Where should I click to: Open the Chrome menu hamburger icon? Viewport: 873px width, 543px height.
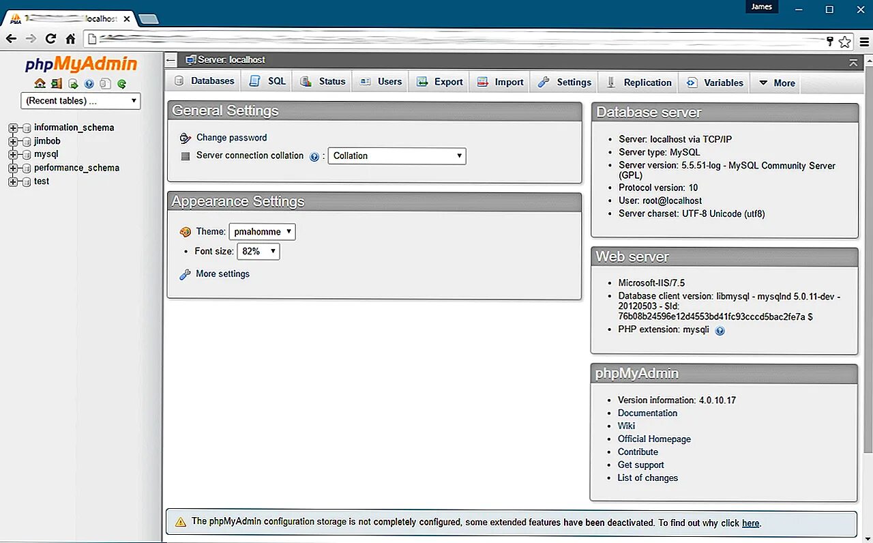pyautogui.click(x=863, y=42)
